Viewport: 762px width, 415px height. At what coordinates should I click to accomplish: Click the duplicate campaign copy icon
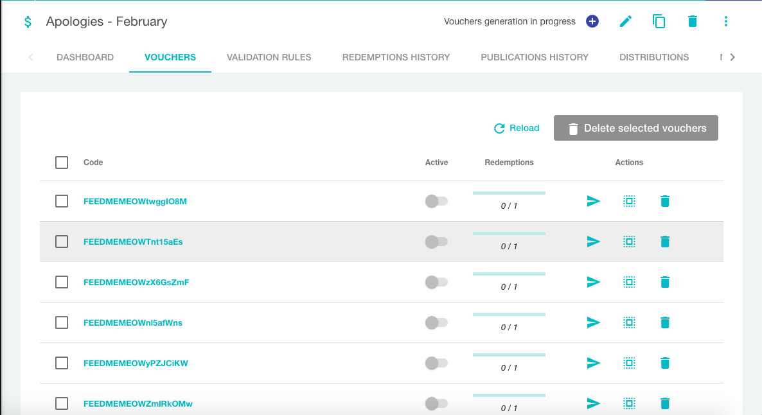(x=659, y=21)
